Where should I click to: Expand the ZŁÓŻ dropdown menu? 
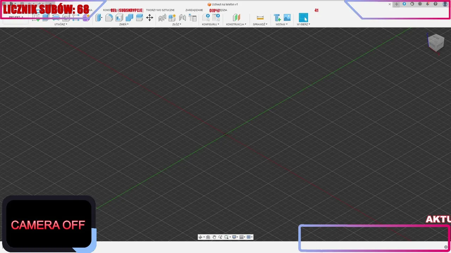[x=177, y=24]
